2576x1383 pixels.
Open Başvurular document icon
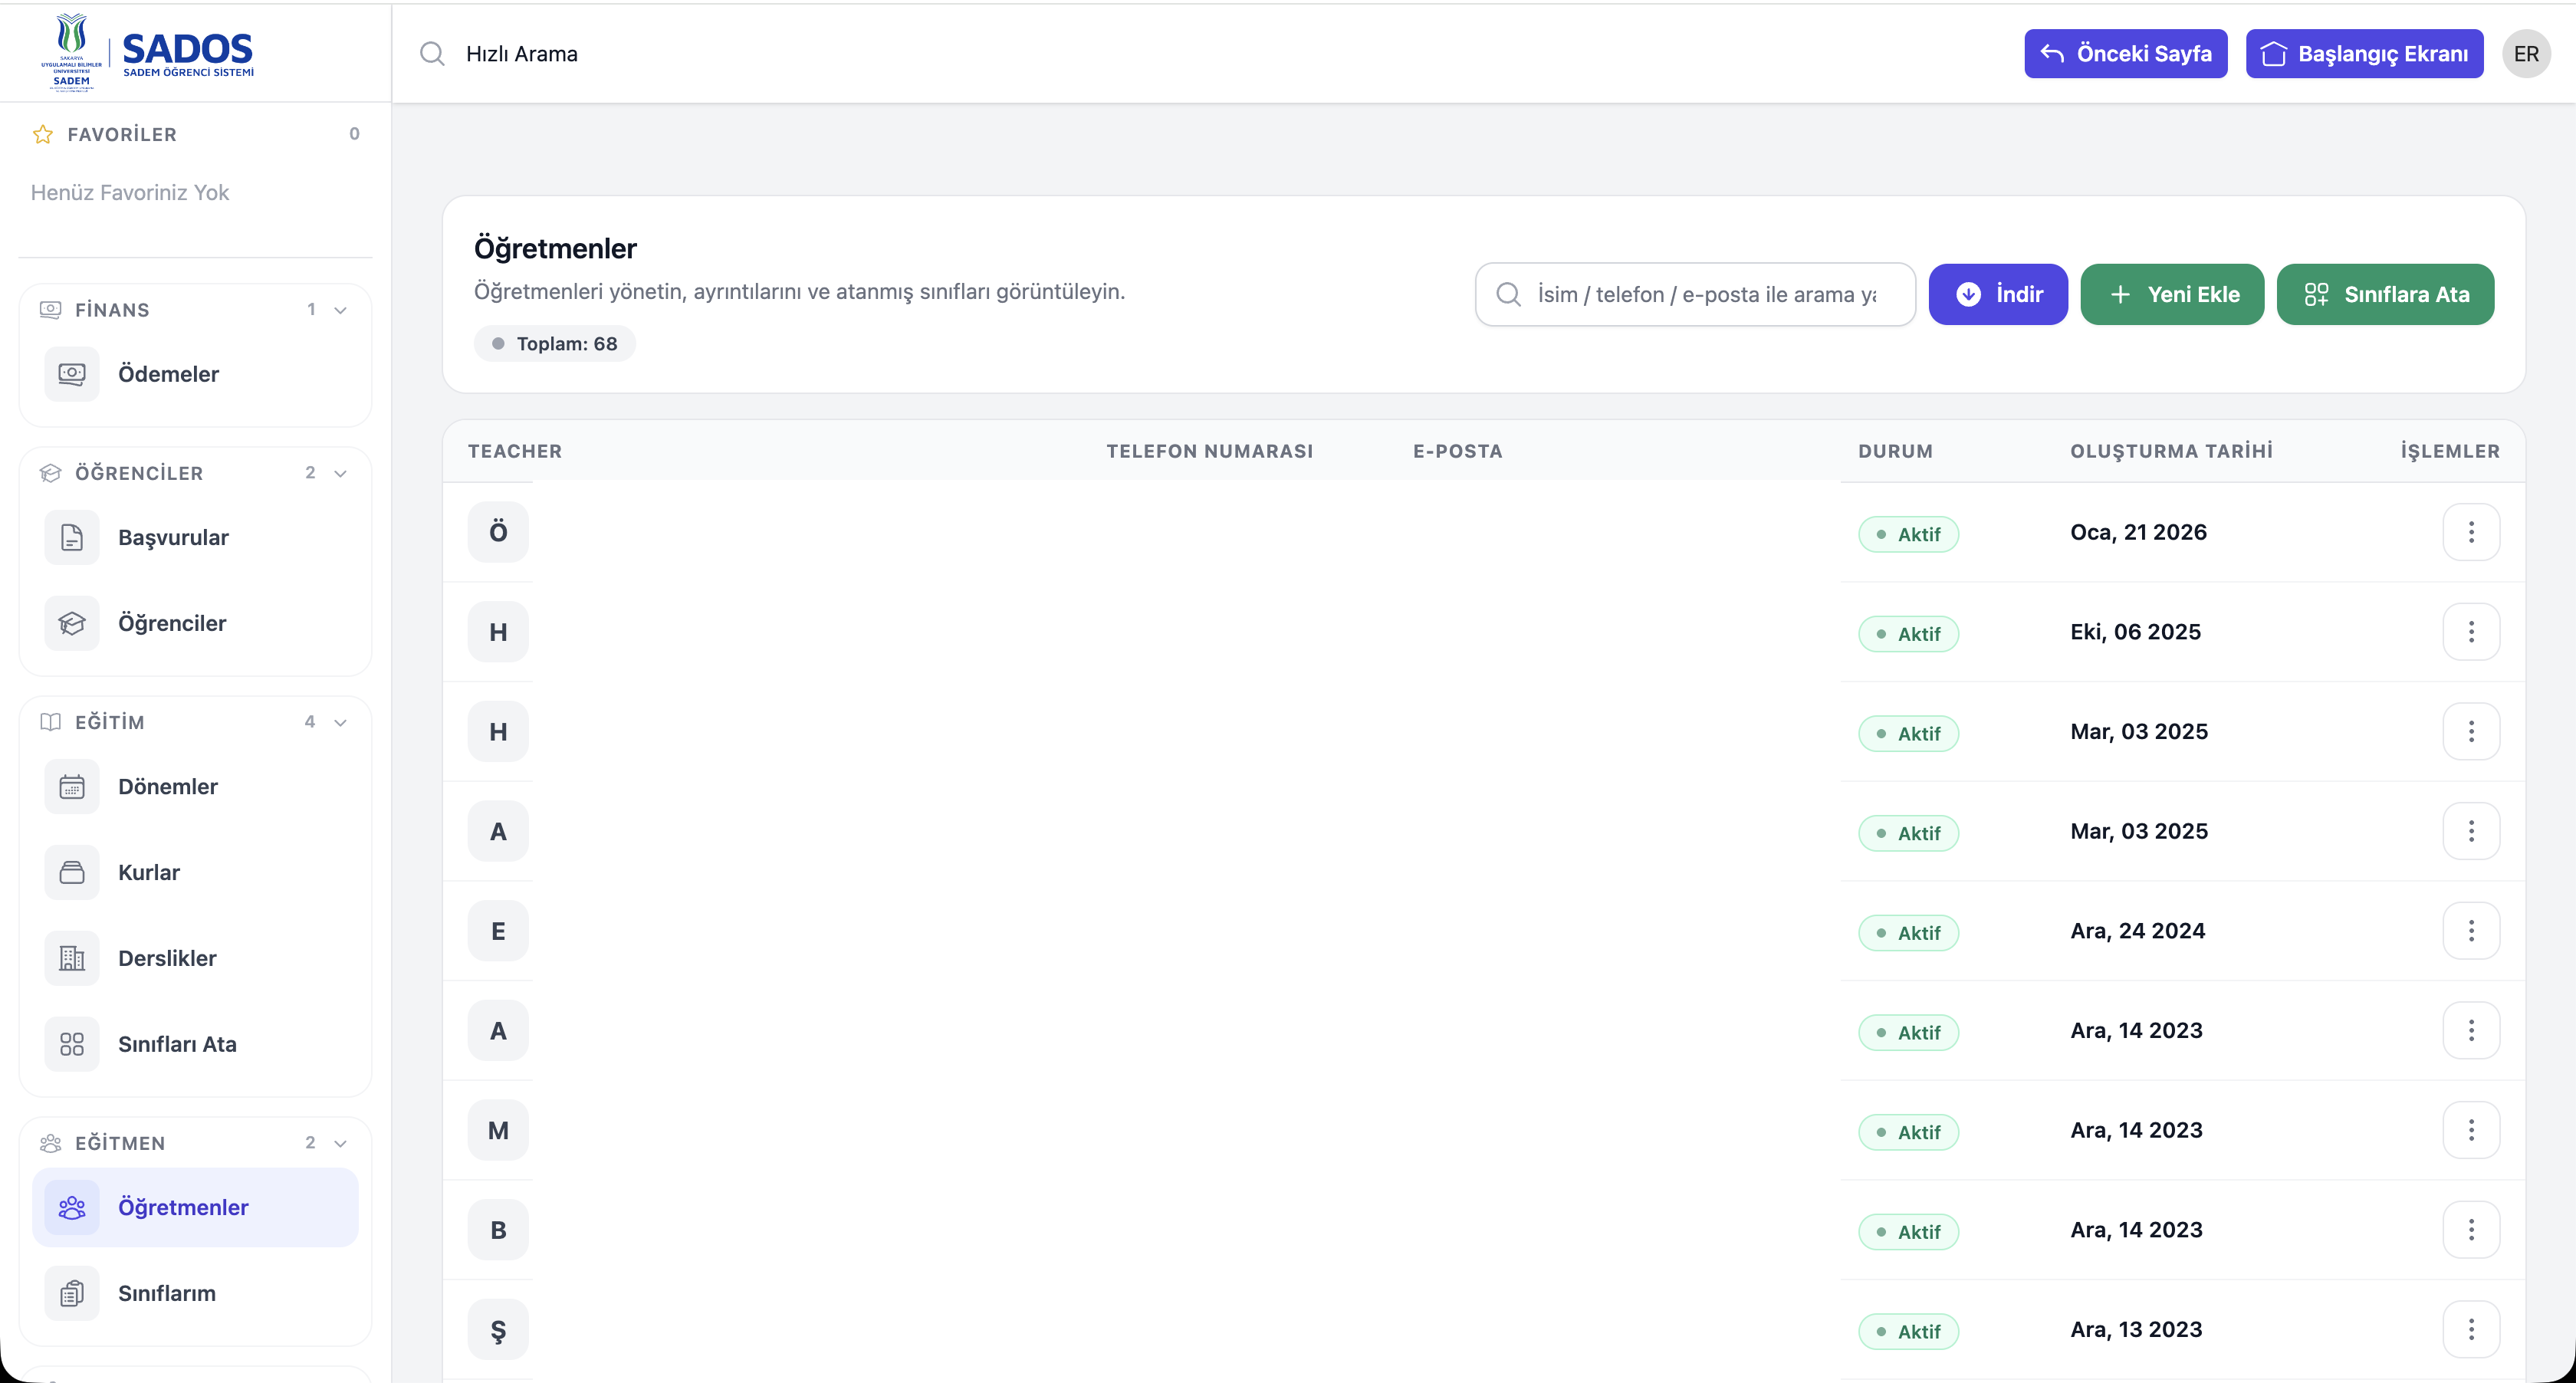click(x=72, y=537)
